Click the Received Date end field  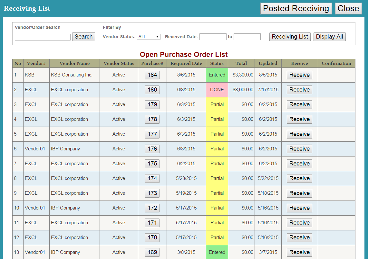pos(247,37)
